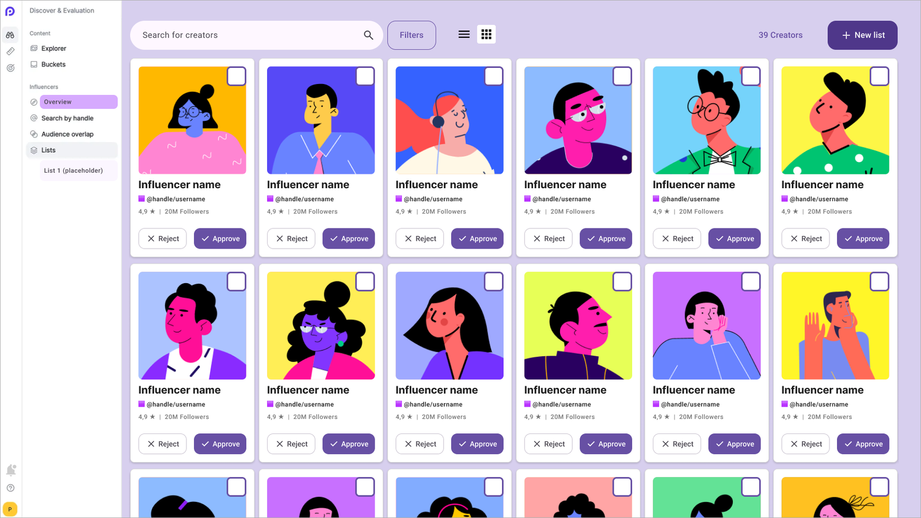
Task: Create a list with New list button
Action: [x=862, y=35]
